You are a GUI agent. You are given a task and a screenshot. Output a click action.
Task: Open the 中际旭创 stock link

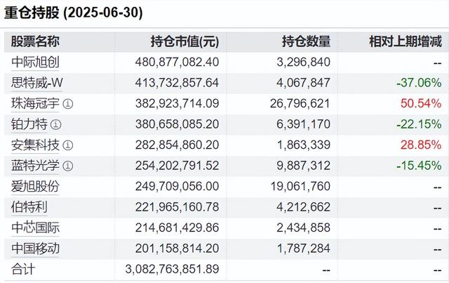coord(35,62)
